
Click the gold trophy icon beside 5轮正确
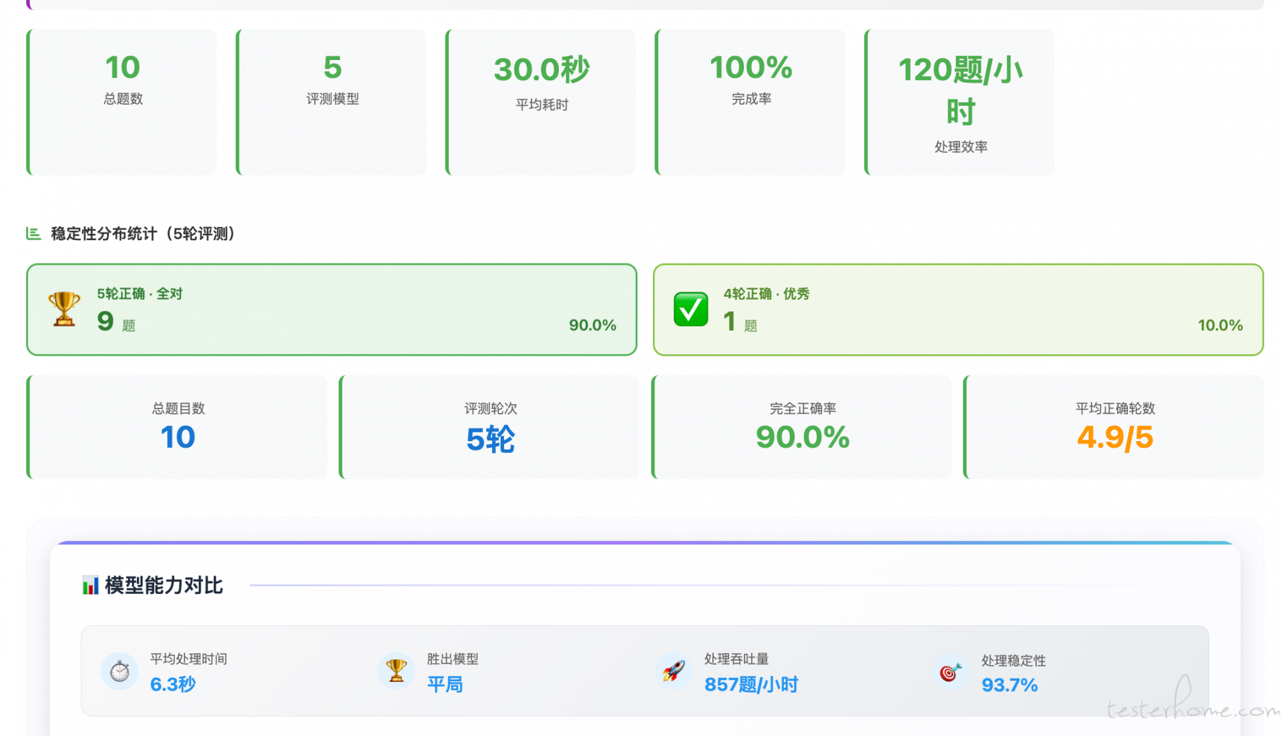64,309
